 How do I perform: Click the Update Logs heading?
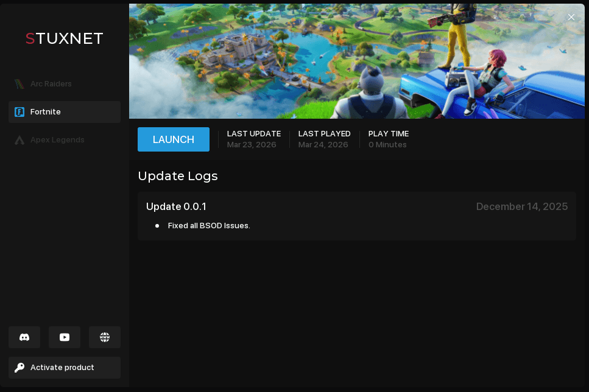tap(178, 176)
